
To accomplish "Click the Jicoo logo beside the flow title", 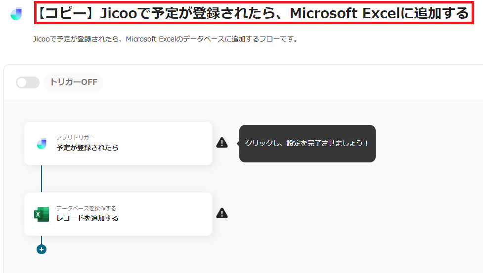I will point(16,14).
